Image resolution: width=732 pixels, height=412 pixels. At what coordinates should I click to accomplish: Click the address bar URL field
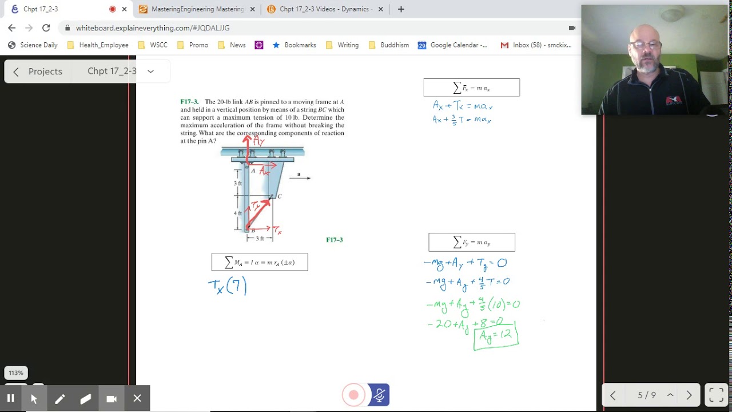[x=320, y=27]
